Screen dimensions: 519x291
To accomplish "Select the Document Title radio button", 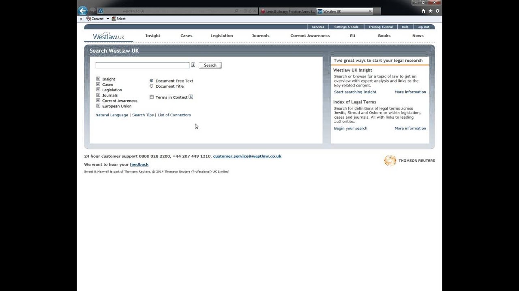I will (x=151, y=86).
